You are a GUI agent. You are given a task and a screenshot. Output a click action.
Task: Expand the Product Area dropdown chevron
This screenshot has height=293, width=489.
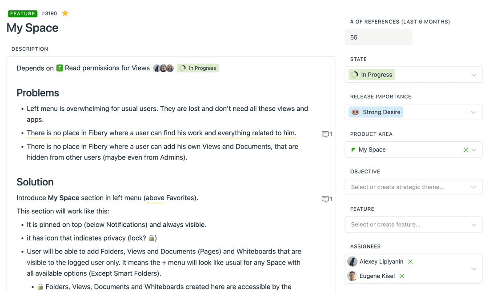pyautogui.click(x=474, y=150)
